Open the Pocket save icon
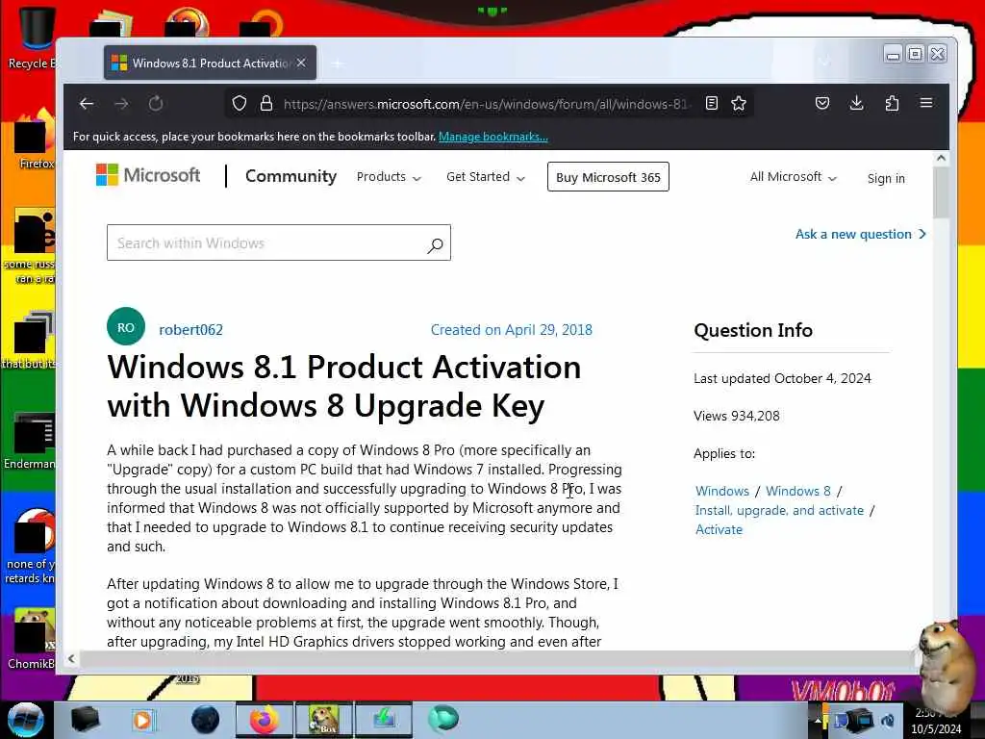This screenshot has height=739, width=985. coord(822,104)
